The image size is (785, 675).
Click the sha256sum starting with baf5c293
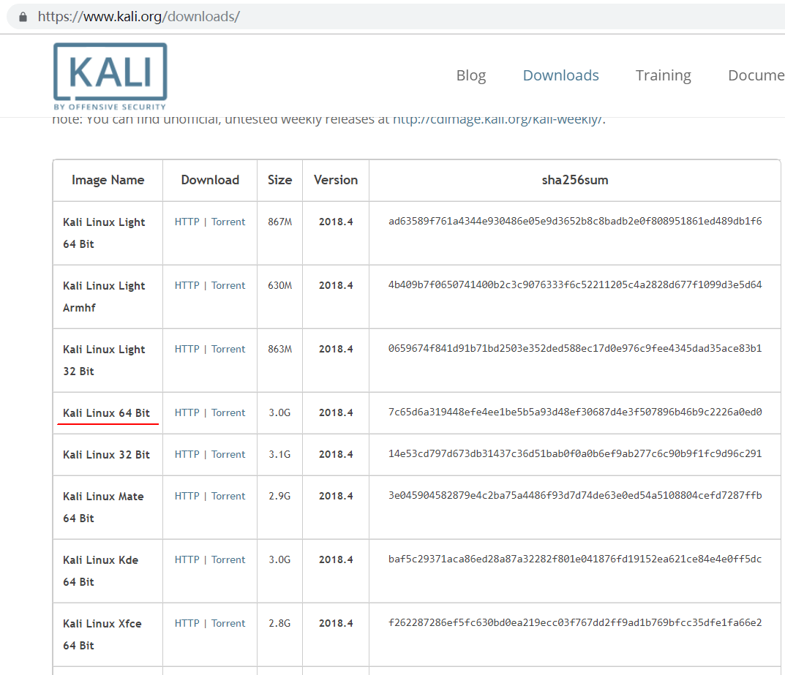pos(575,559)
